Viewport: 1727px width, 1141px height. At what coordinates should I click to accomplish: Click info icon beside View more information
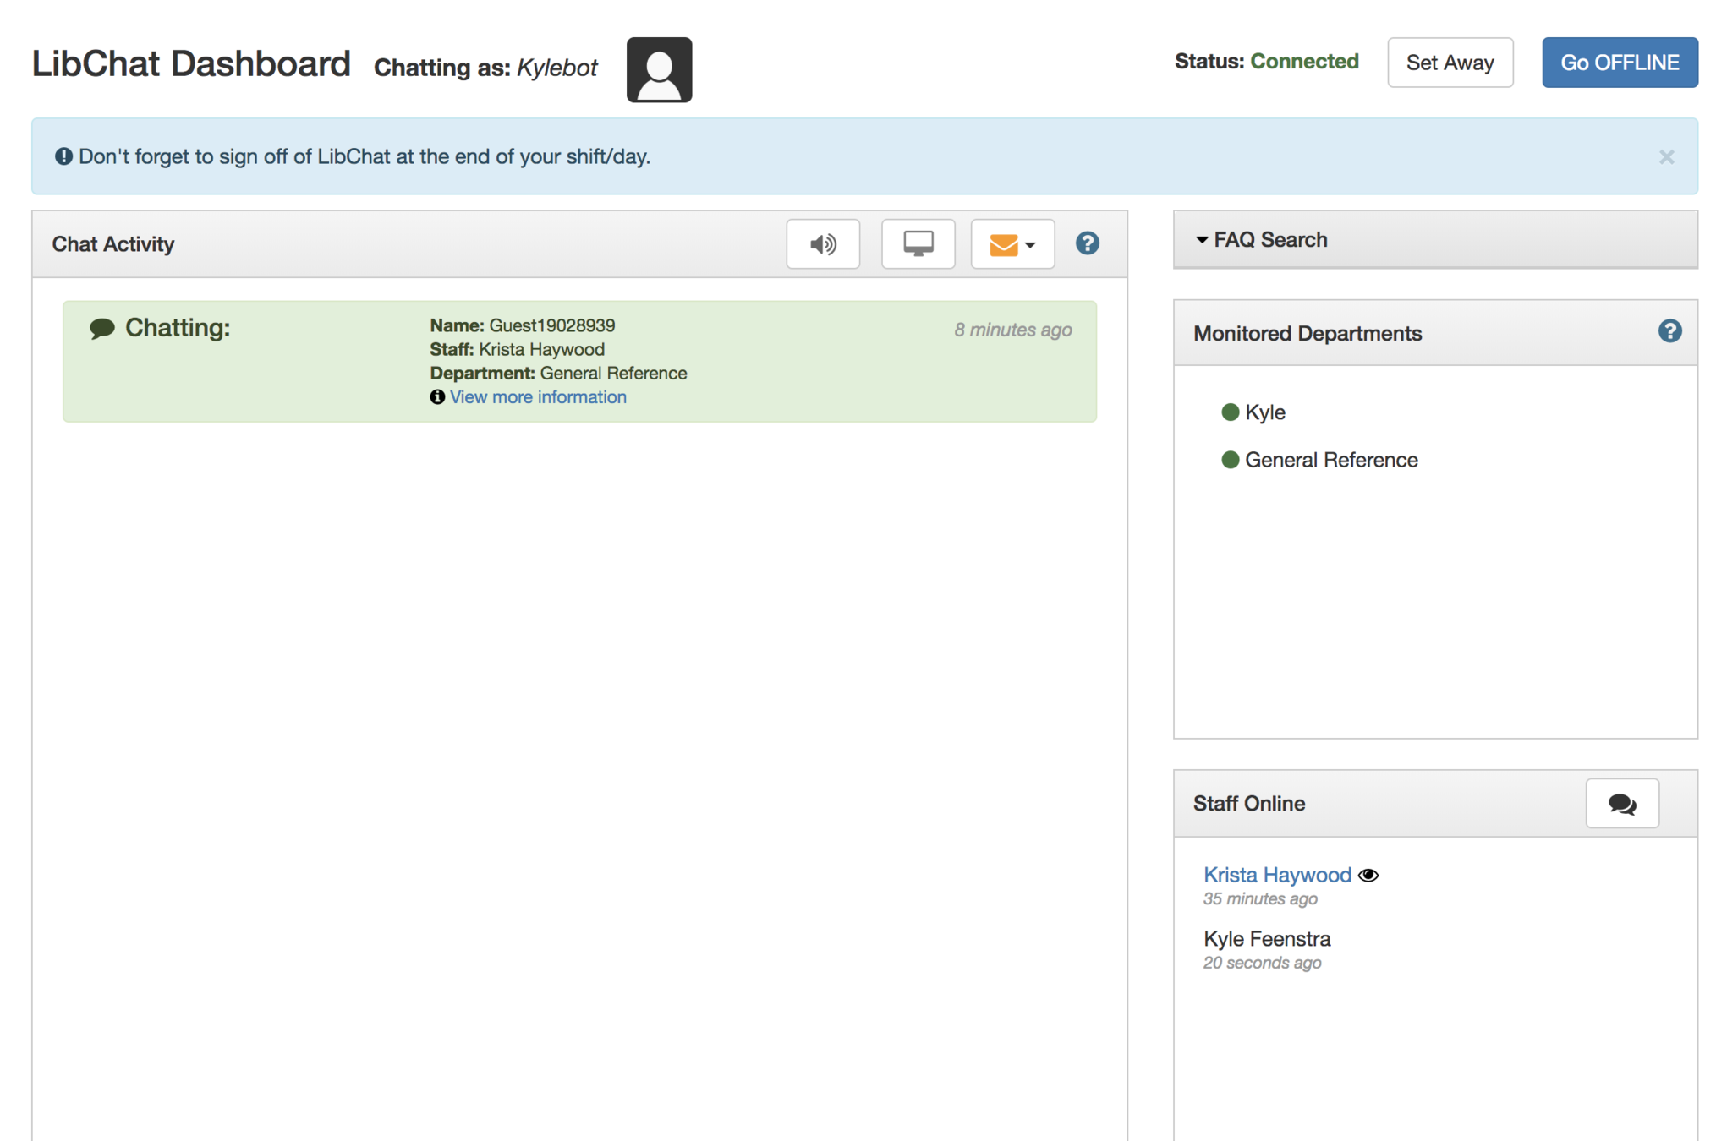point(437,397)
